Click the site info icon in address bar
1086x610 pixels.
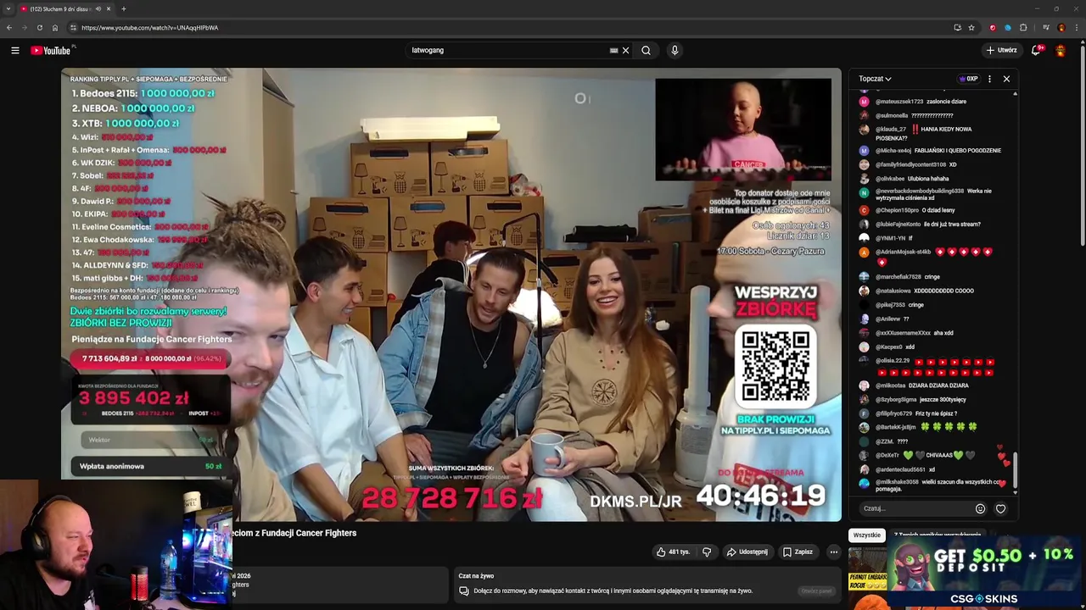(x=73, y=28)
